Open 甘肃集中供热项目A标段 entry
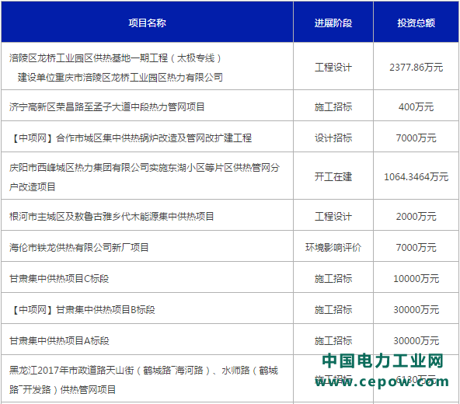Viewport: 460px width, 404px height. pos(59,340)
